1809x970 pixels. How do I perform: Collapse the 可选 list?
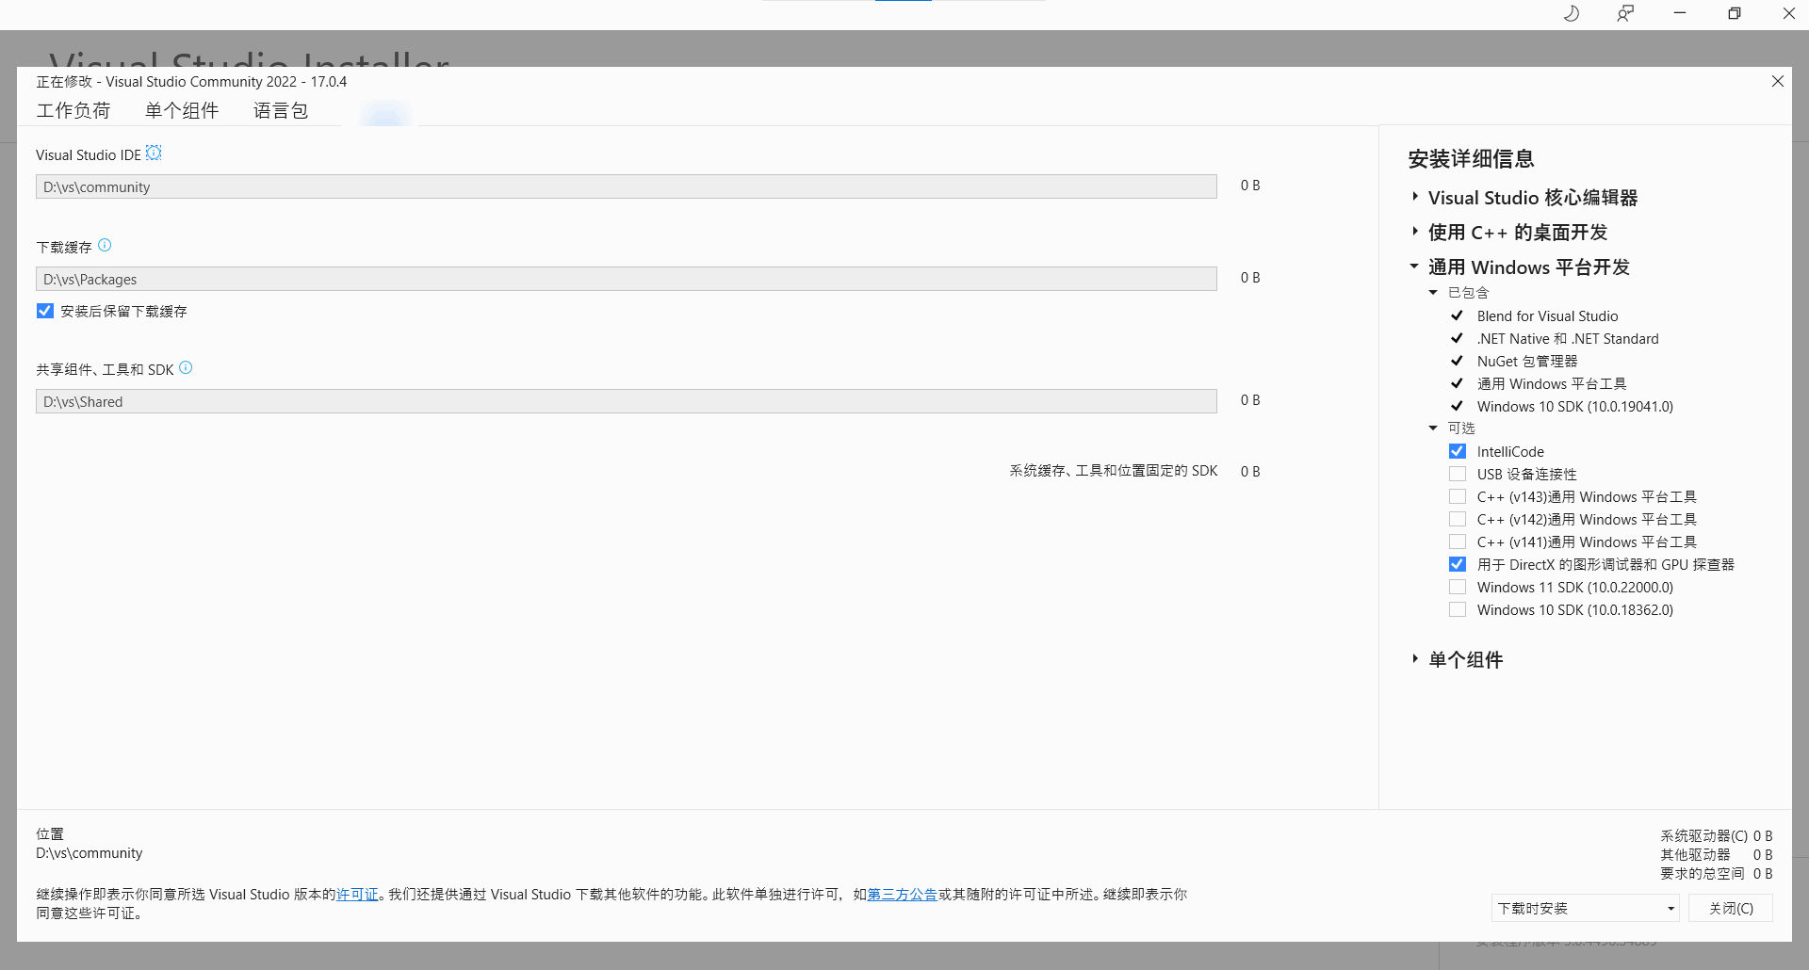(x=1433, y=428)
